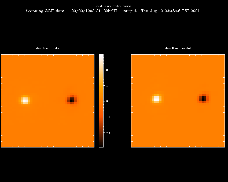Pick the color bar level labeled 1
This screenshot has width=228, height=182.
[x=101, y=85]
